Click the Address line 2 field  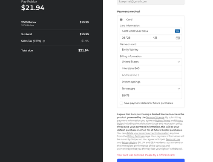coord(151,75)
